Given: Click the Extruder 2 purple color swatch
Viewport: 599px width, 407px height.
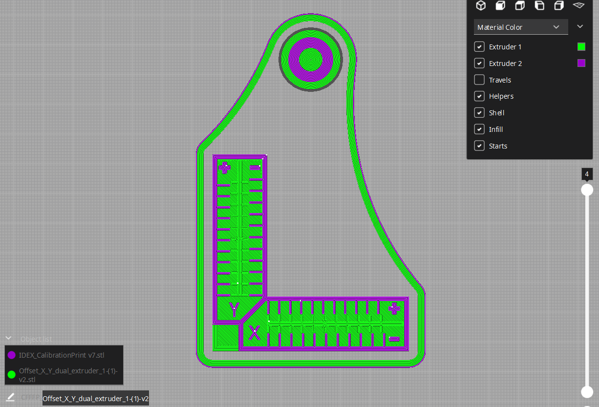Looking at the screenshot, I should (x=581, y=63).
